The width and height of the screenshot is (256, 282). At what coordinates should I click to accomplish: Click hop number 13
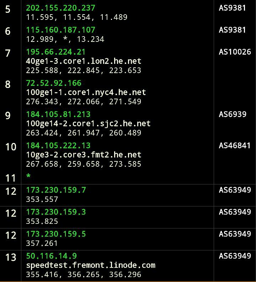click(11, 257)
